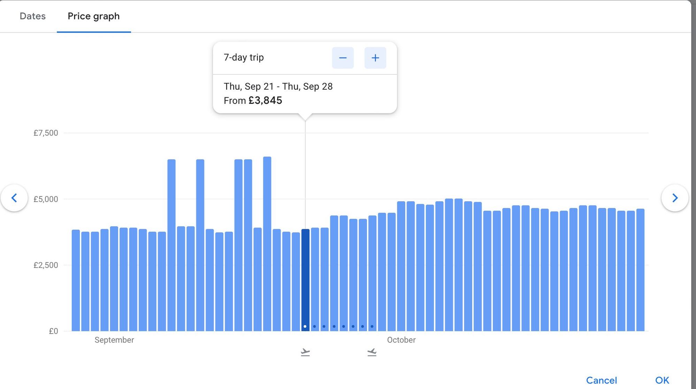
Task: Click the tallest price bar in September
Action: (x=267, y=244)
